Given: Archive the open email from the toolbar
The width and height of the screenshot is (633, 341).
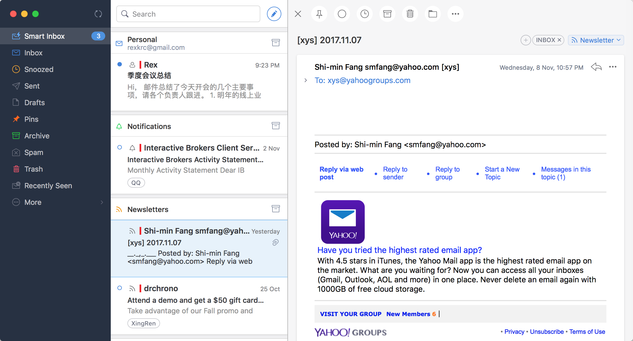Looking at the screenshot, I should [387, 14].
